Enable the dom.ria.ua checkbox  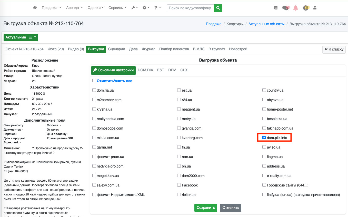click(x=94, y=90)
